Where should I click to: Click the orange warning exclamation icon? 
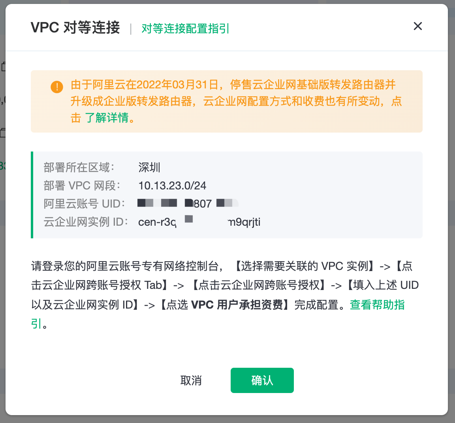coord(57,86)
